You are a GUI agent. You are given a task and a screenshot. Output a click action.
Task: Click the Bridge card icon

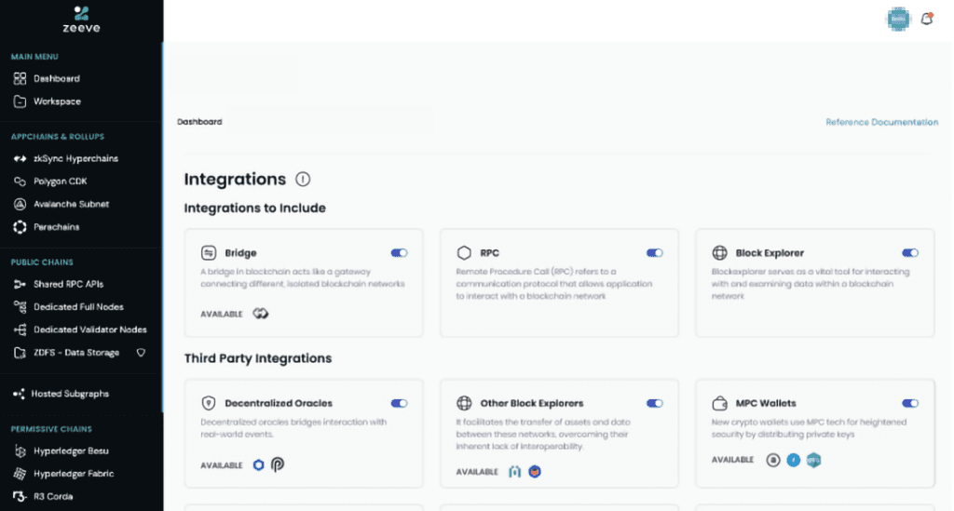point(209,253)
